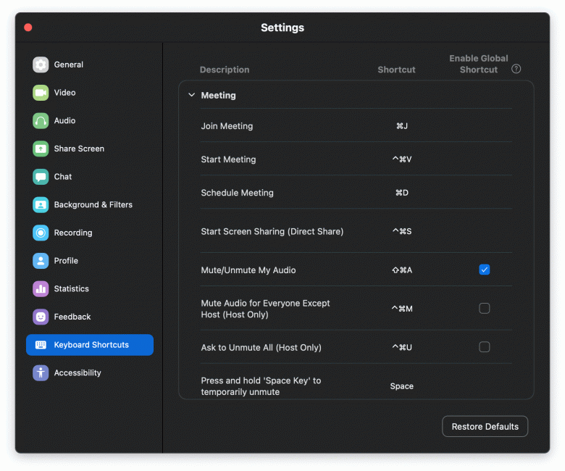
Task: Open the Accessibility settings label
Action: 78,373
